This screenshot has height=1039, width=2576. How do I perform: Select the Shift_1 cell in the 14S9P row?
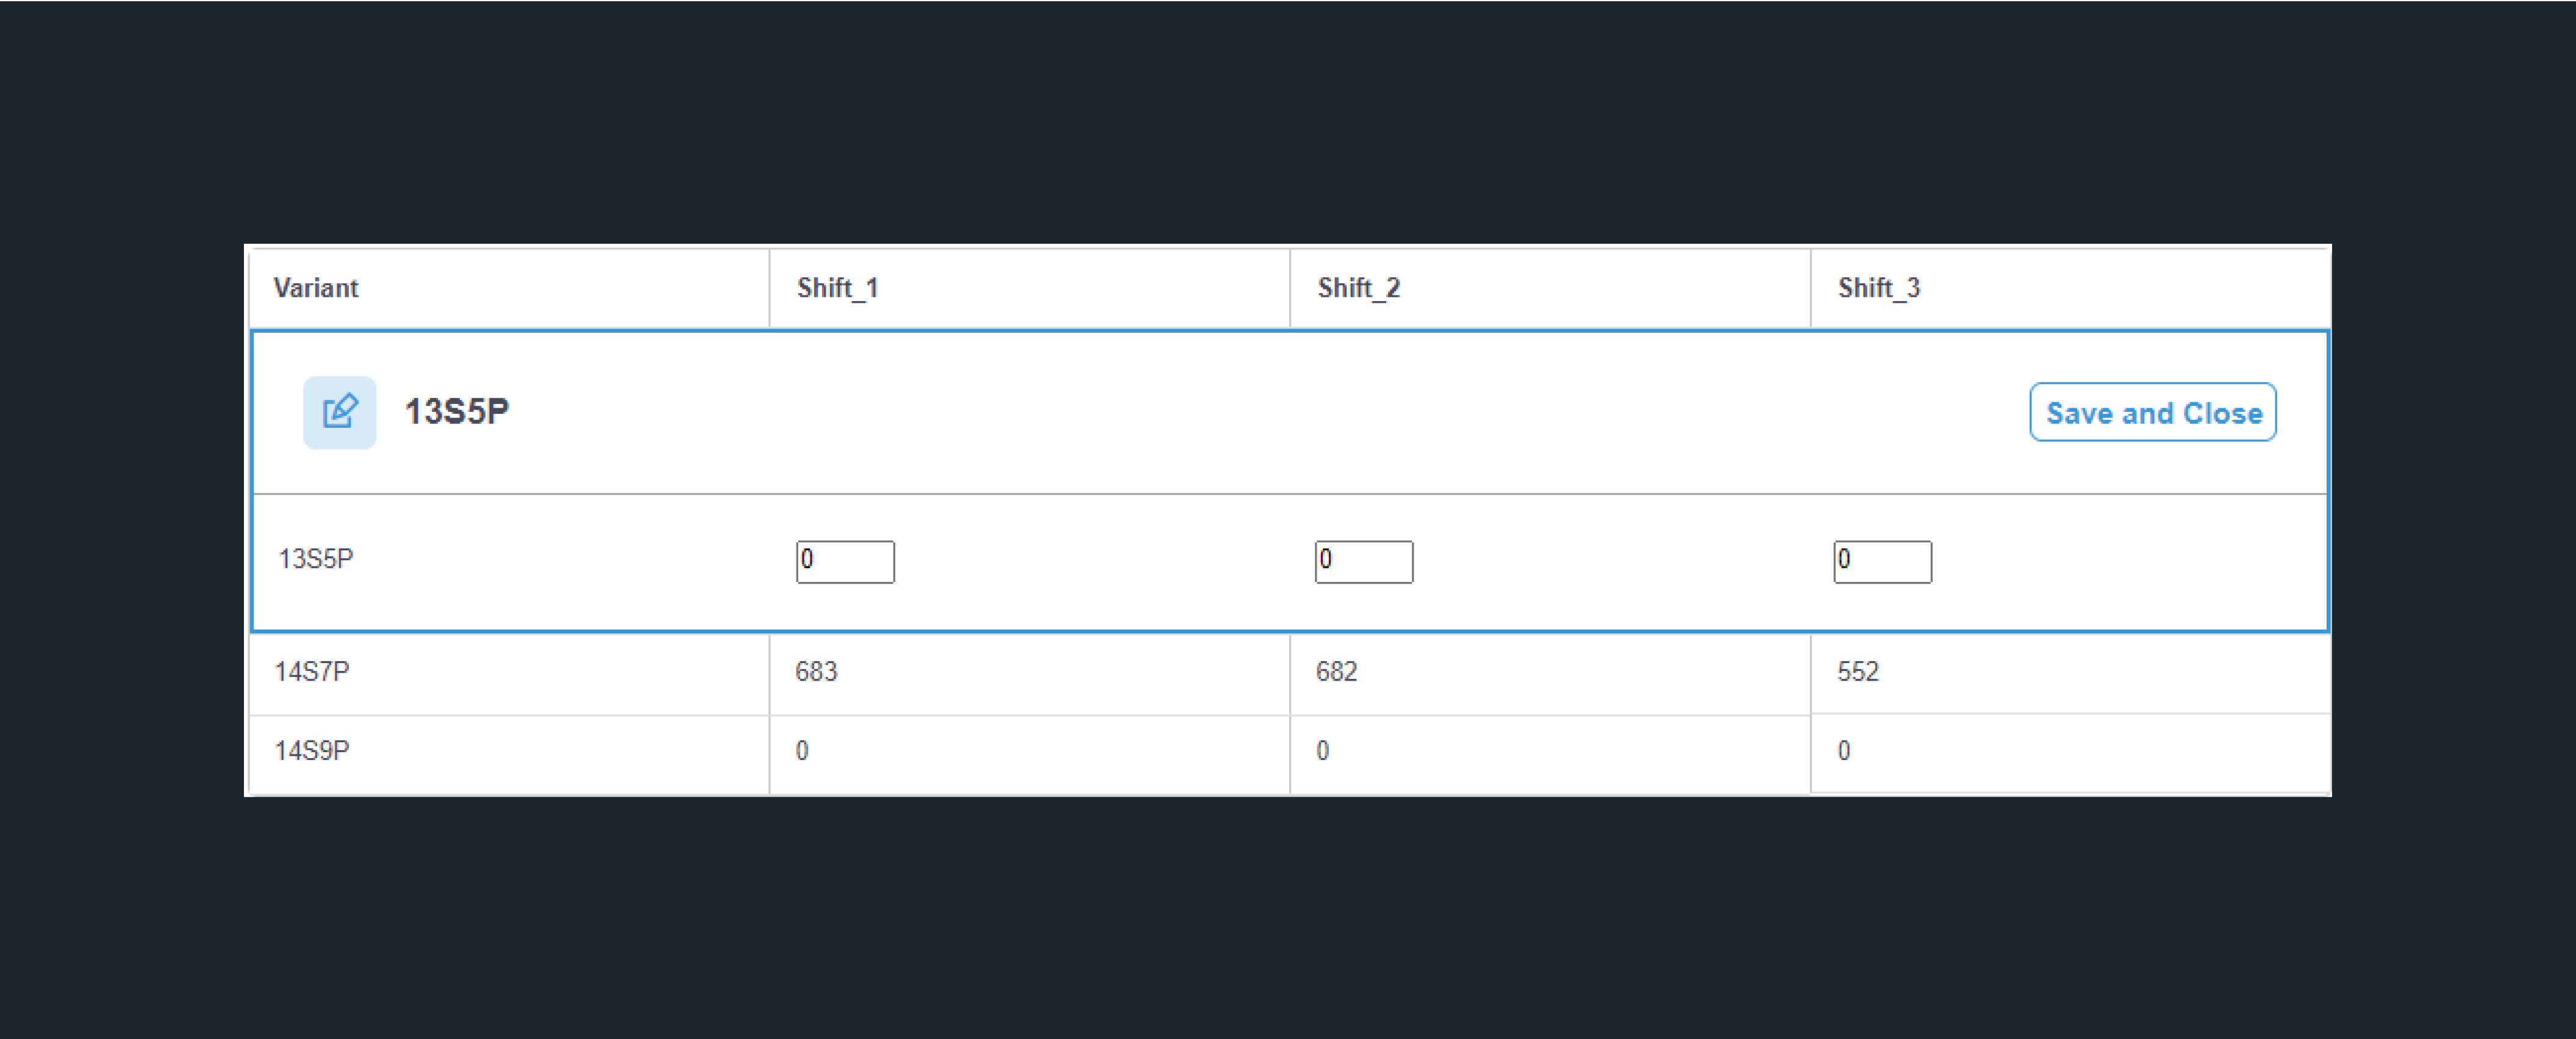point(1030,753)
